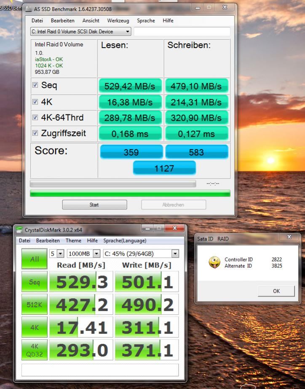Open Bearbeiten menu in CrystalDiskMark
The height and width of the screenshot is (389, 305).
click(x=48, y=240)
